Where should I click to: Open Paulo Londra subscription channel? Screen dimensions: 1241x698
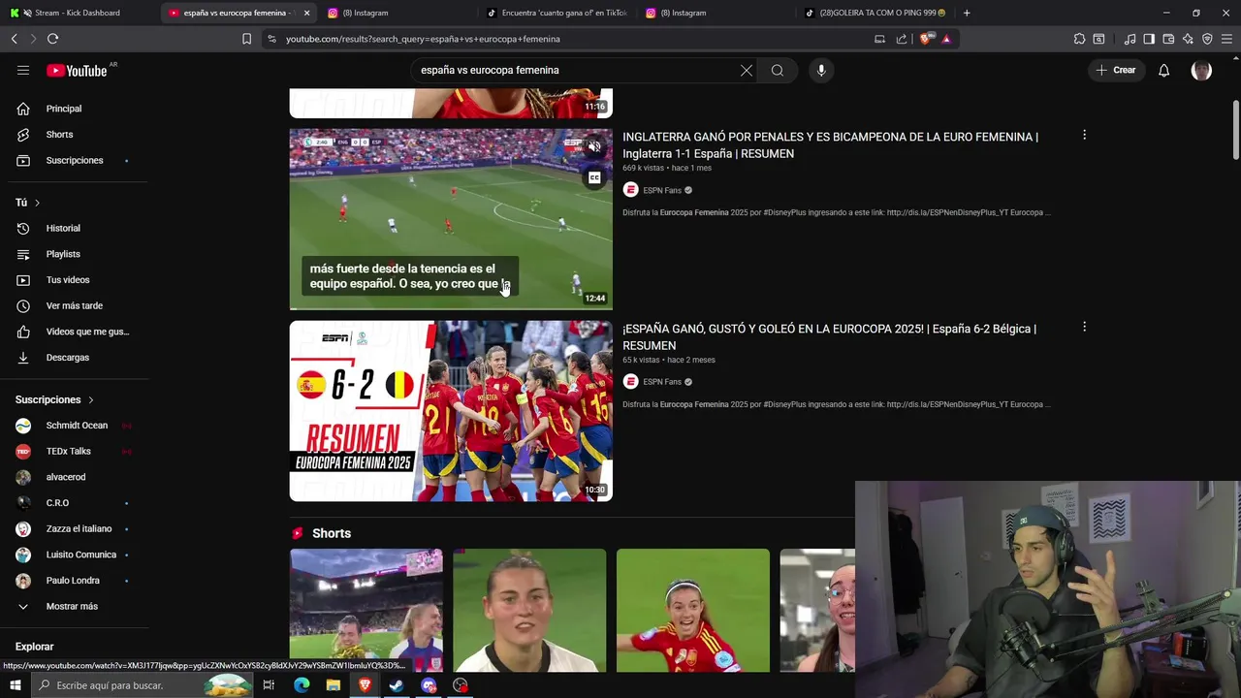[x=73, y=581]
